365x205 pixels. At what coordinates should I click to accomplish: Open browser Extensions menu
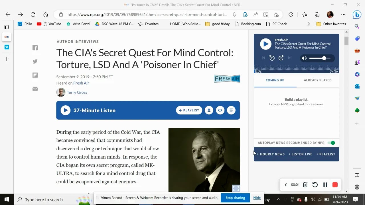(291, 15)
